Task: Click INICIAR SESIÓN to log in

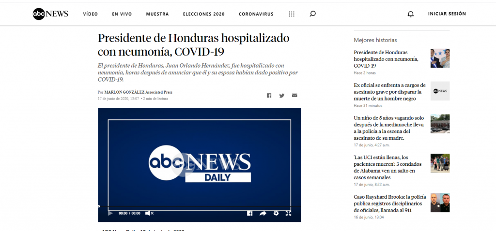Action: point(447,14)
